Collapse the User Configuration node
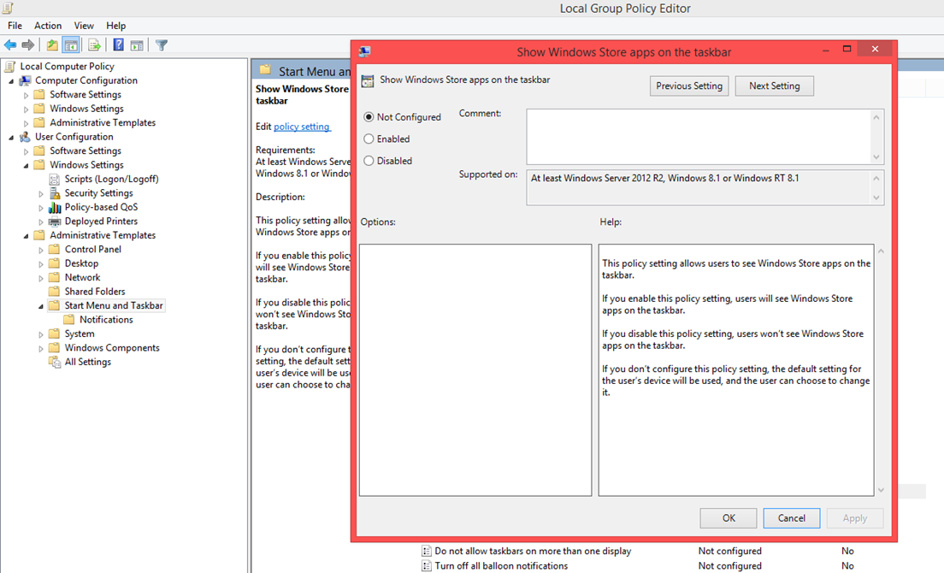Image resolution: width=944 pixels, height=573 pixels. (11, 137)
